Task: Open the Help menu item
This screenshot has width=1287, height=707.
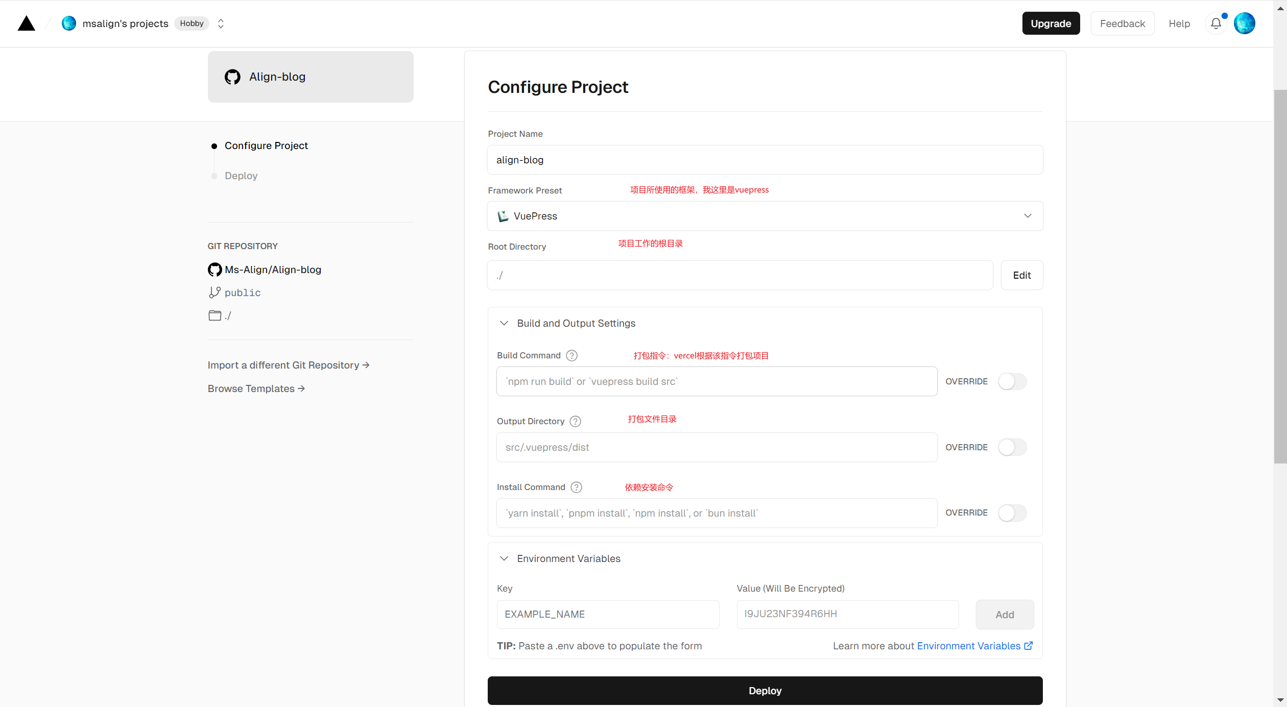Action: click(x=1179, y=23)
